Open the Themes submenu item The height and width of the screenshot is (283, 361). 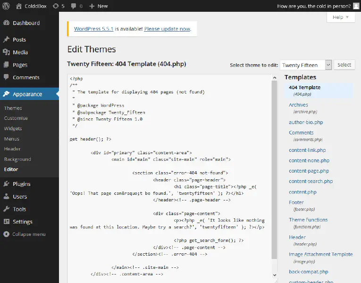point(13,108)
